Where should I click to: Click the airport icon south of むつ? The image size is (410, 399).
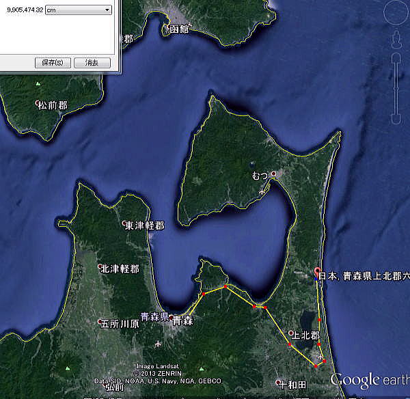[x=264, y=191]
